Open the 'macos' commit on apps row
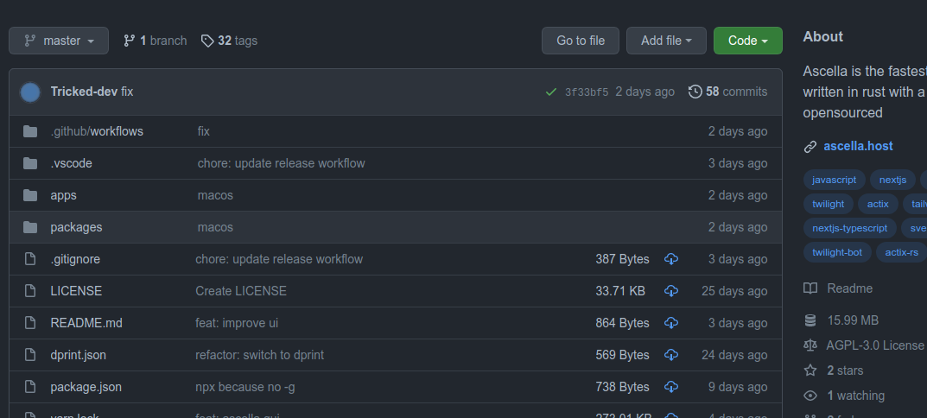Viewport: 927px width, 418px height. [x=215, y=195]
